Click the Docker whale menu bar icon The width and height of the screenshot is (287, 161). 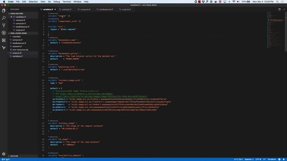[216, 2]
